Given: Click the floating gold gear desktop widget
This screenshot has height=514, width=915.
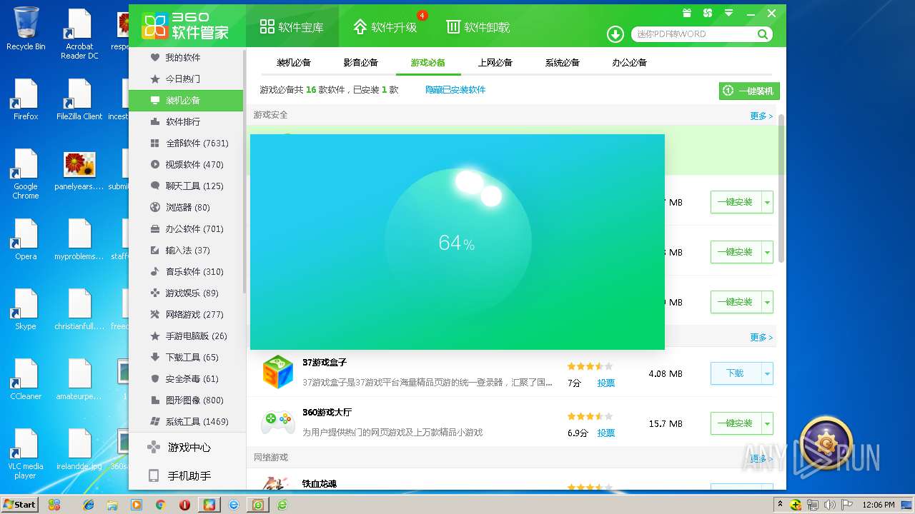Looking at the screenshot, I should point(826,443).
